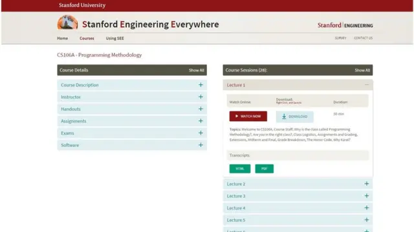Expand the Assignments section

(132, 121)
